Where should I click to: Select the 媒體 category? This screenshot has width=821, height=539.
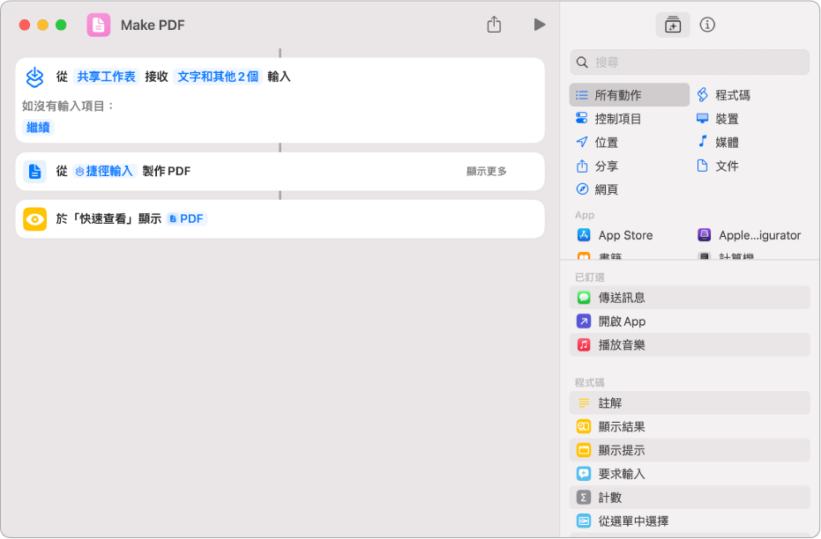click(719, 142)
